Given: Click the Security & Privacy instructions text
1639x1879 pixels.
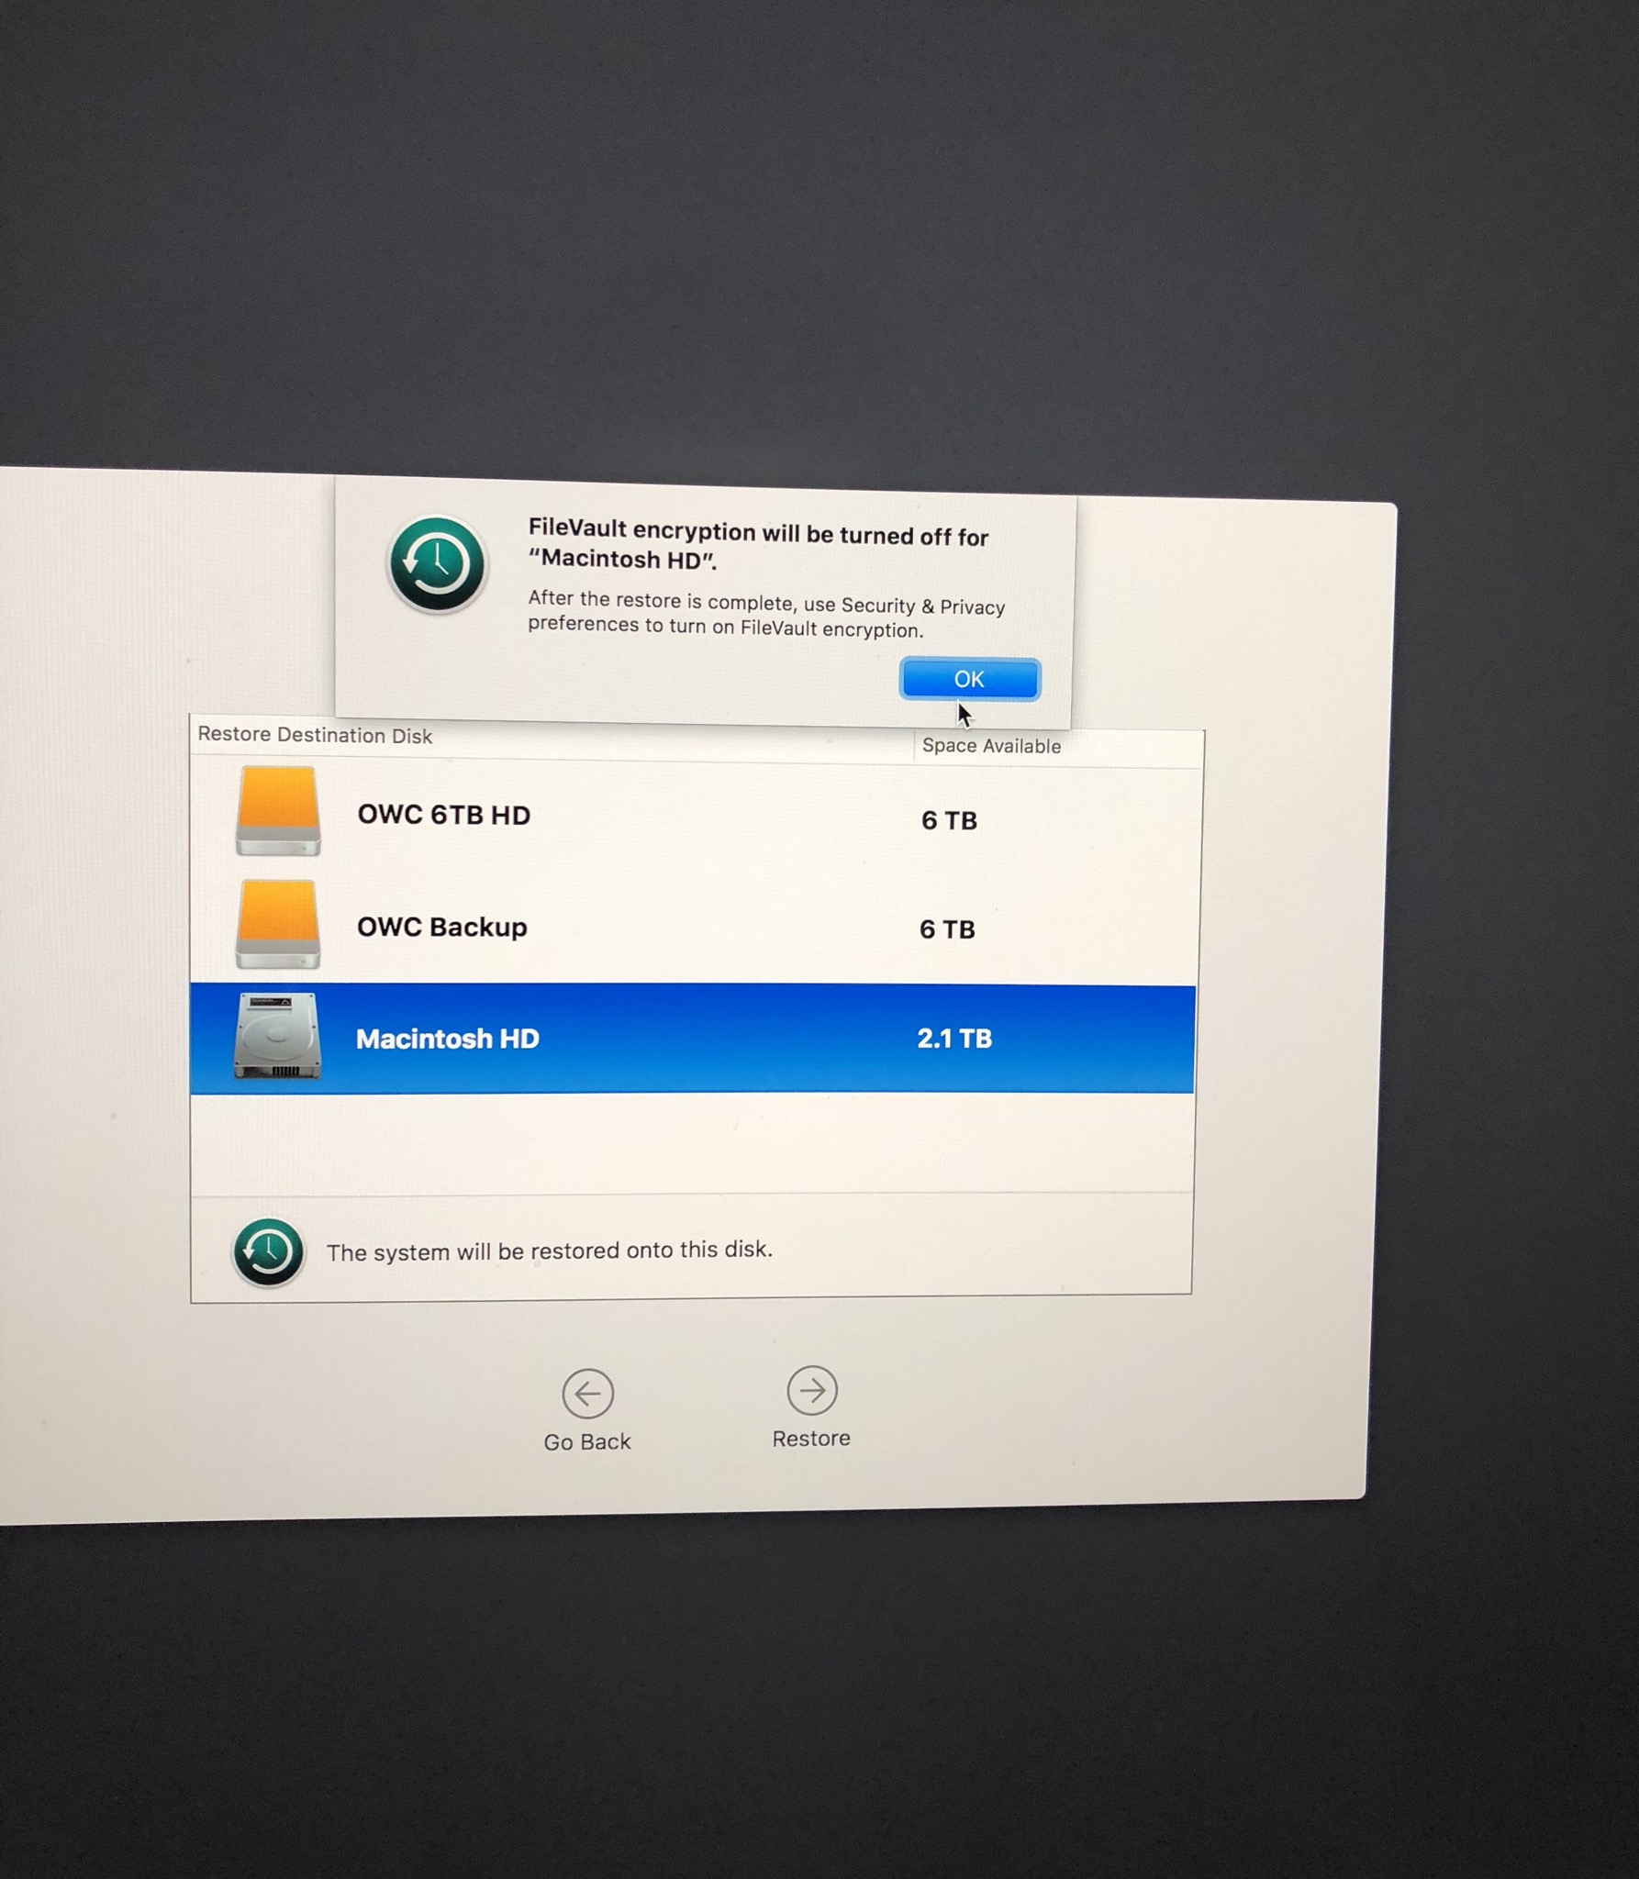Looking at the screenshot, I should tap(766, 615).
